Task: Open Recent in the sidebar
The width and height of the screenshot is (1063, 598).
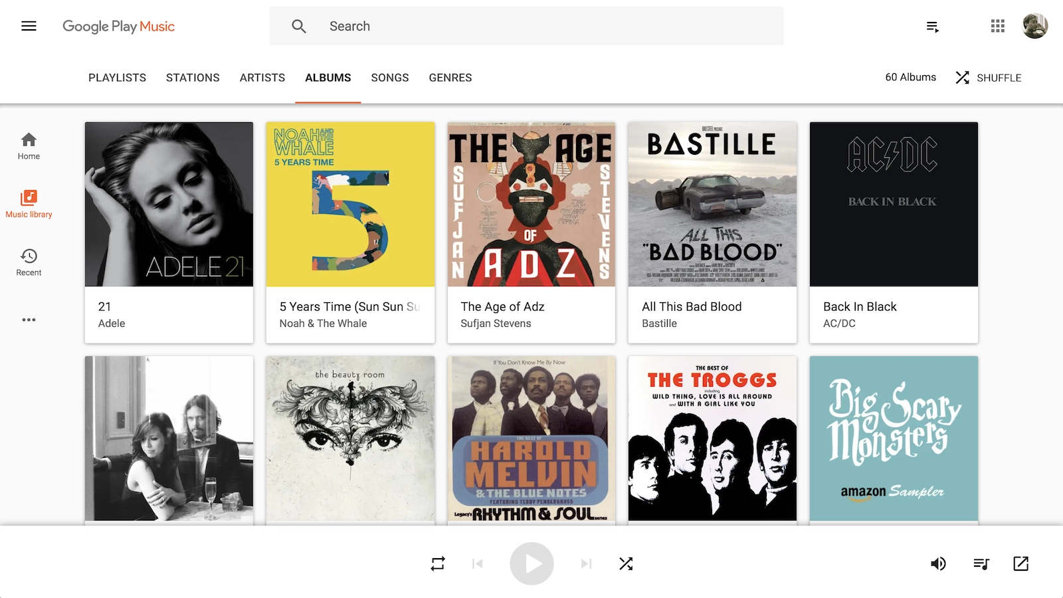Action: click(x=29, y=262)
